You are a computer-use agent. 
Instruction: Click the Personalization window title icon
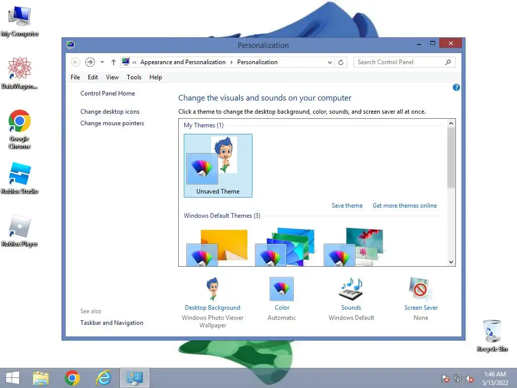click(70, 44)
